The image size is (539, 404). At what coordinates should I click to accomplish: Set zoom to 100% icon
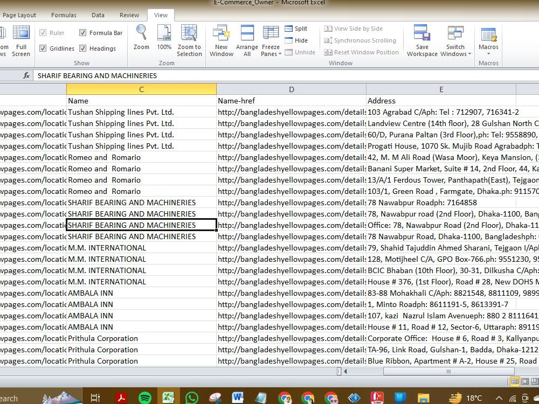[x=164, y=37]
